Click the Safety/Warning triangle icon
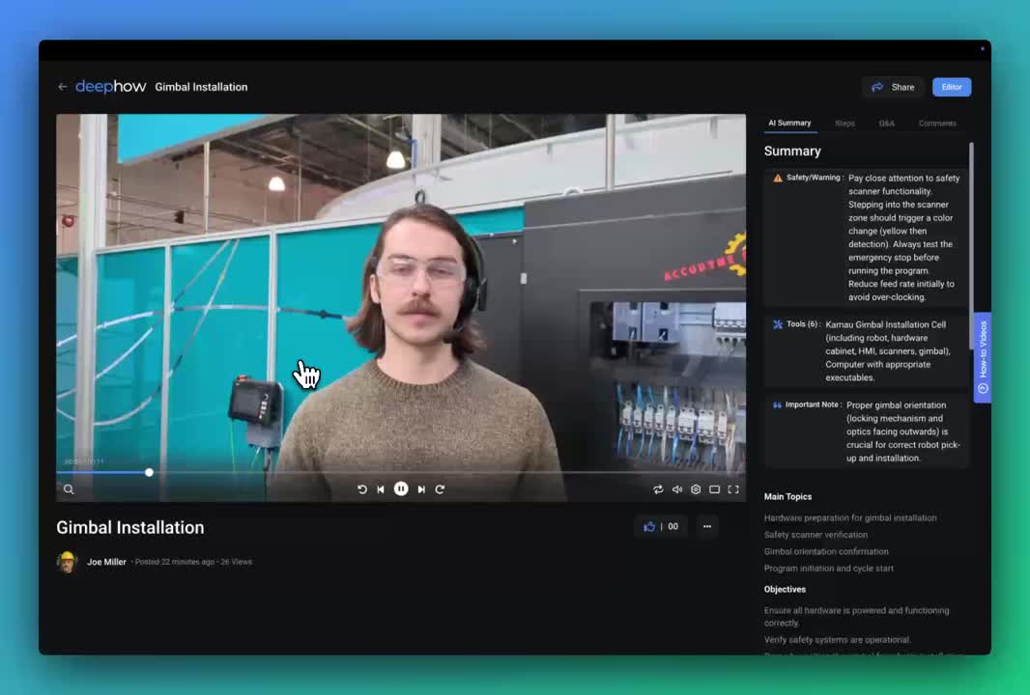The width and height of the screenshot is (1030, 695). [778, 178]
